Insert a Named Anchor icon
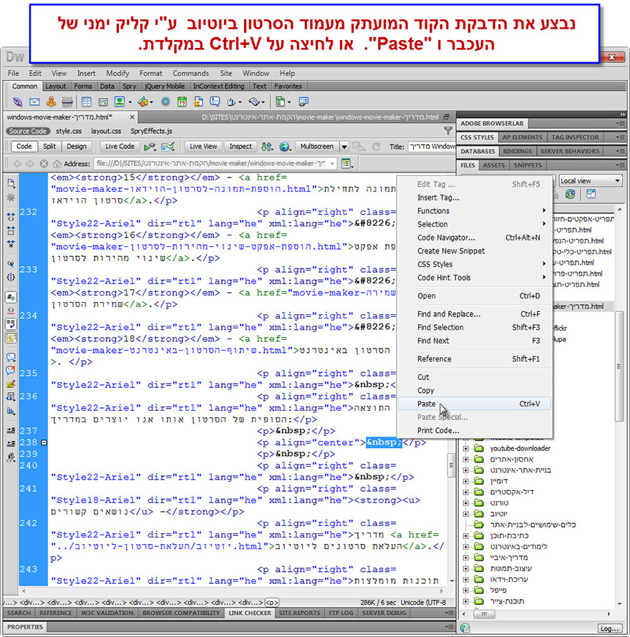The width and height of the screenshot is (630, 637). click(51, 102)
